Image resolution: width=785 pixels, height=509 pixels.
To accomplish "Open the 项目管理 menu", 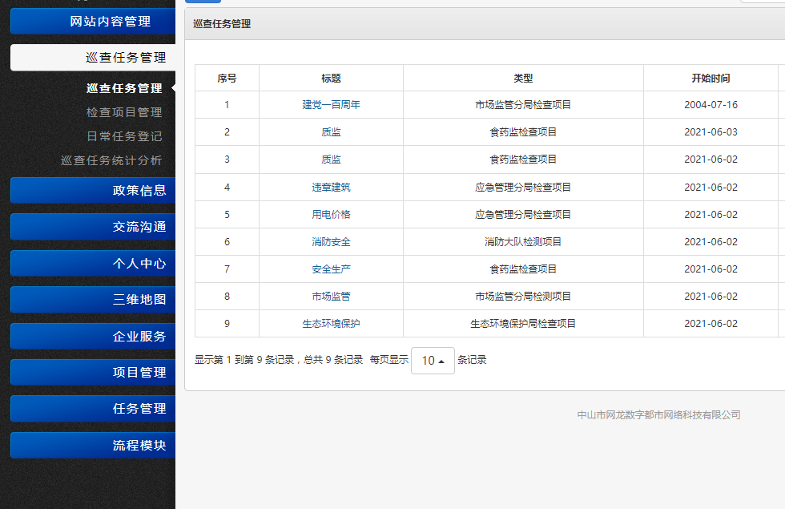I will [93, 372].
